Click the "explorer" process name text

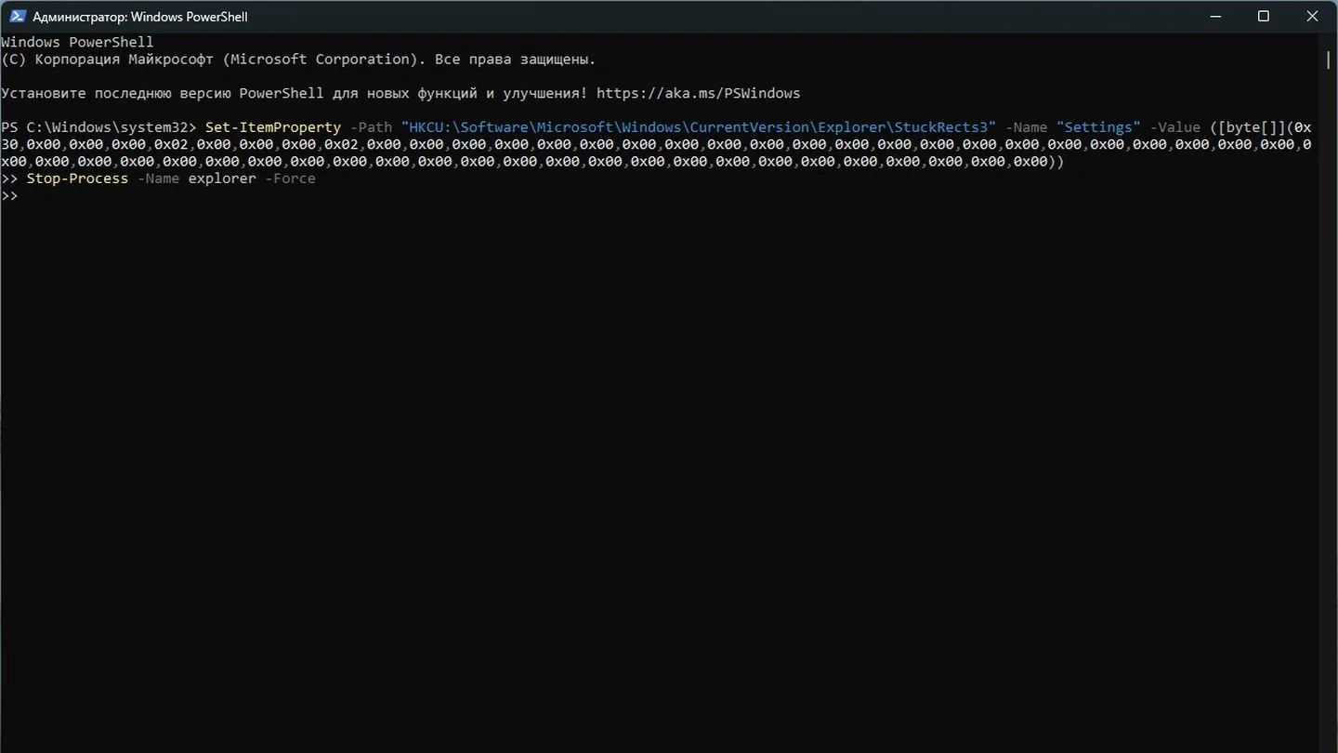point(222,178)
